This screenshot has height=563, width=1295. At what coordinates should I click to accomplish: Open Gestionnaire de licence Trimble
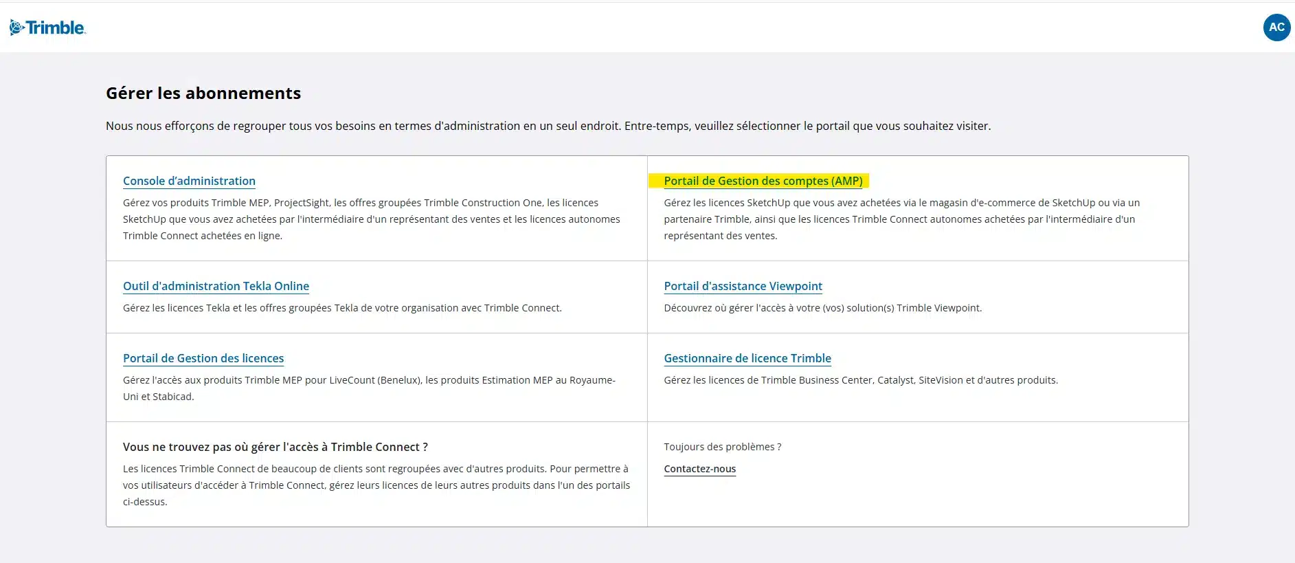pos(747,358)
